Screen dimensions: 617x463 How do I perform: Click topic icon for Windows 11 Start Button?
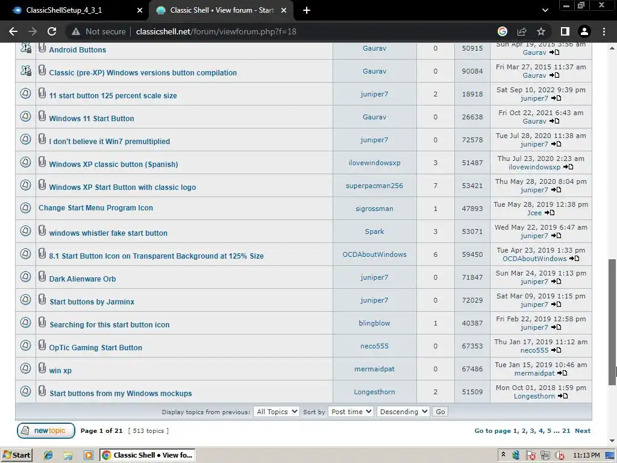pos(25,116)
